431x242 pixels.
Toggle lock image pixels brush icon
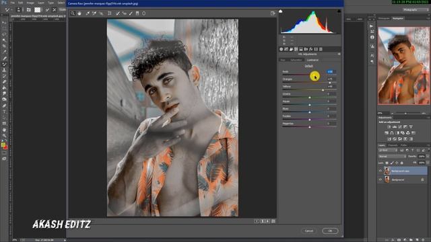pyautogui.click(x=392, y=163)
